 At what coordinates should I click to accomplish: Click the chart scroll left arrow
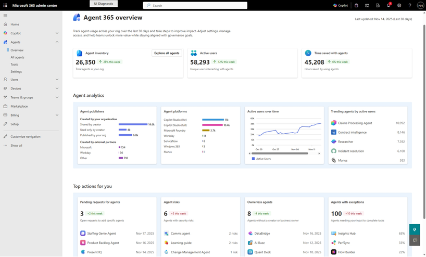(249, 153)
